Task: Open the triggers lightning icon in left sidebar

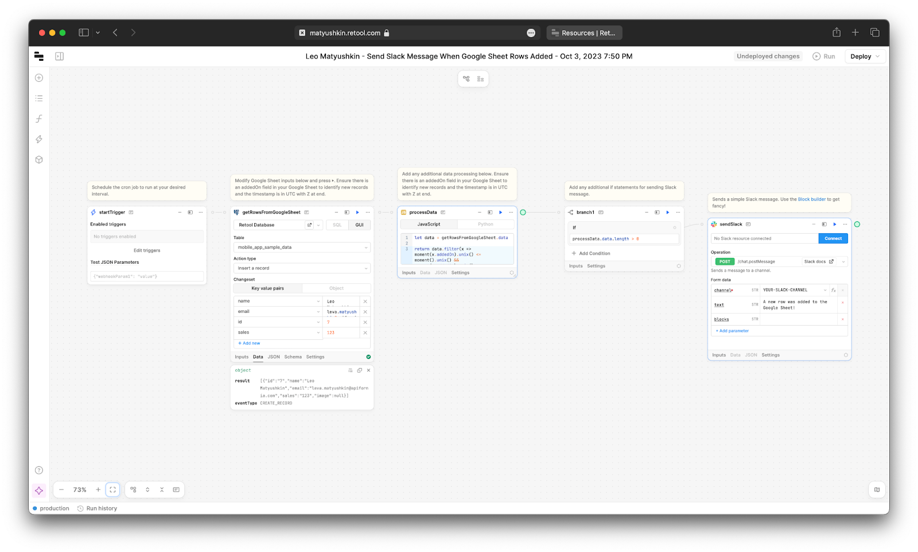Action: [x=39, y=139]
